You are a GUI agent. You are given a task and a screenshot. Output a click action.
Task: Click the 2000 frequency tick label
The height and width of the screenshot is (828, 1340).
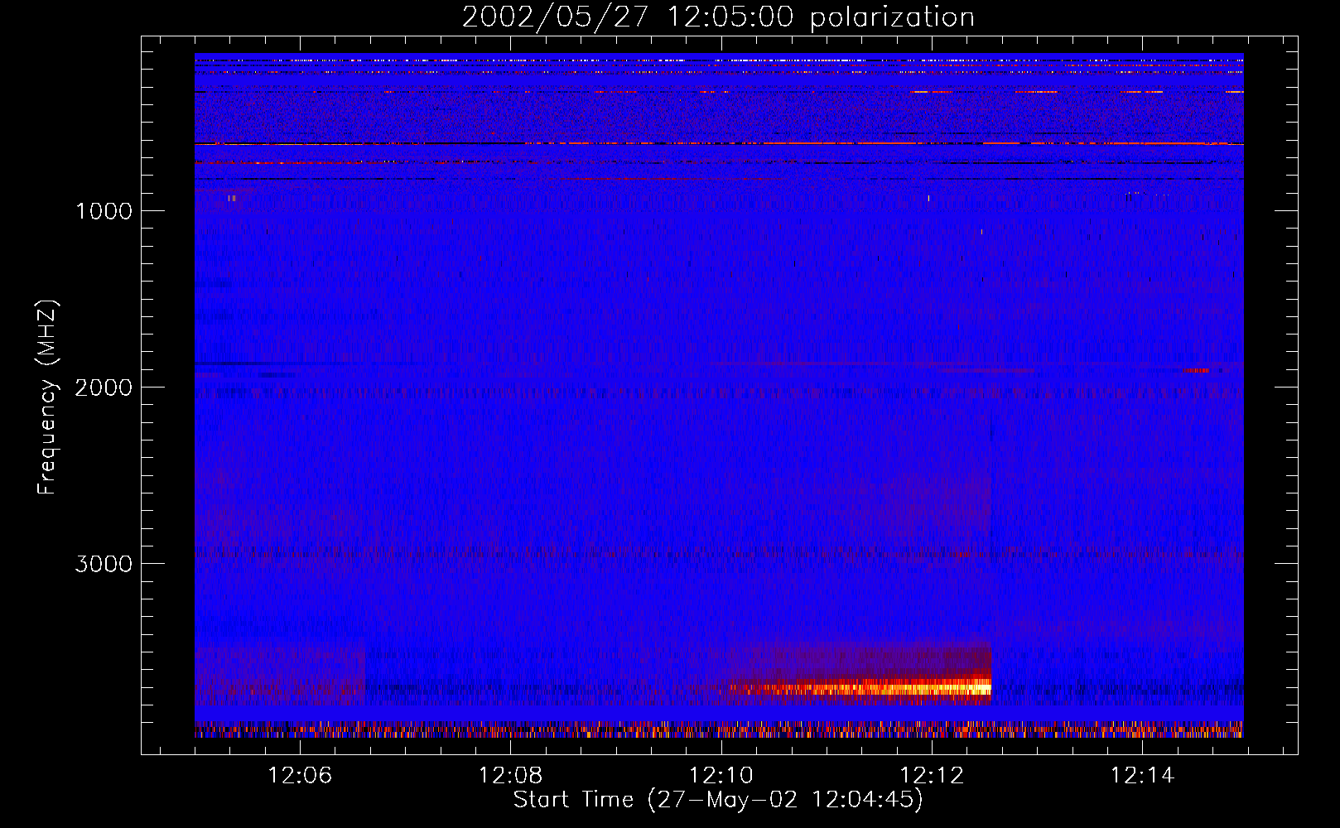(104, 388)
